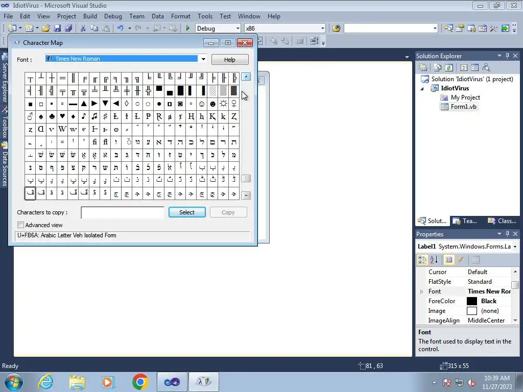Open the Tools menu
Screen dimensions: 523x392
point(205,16)
